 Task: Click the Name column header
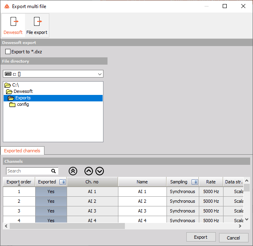tap(142, 182)
